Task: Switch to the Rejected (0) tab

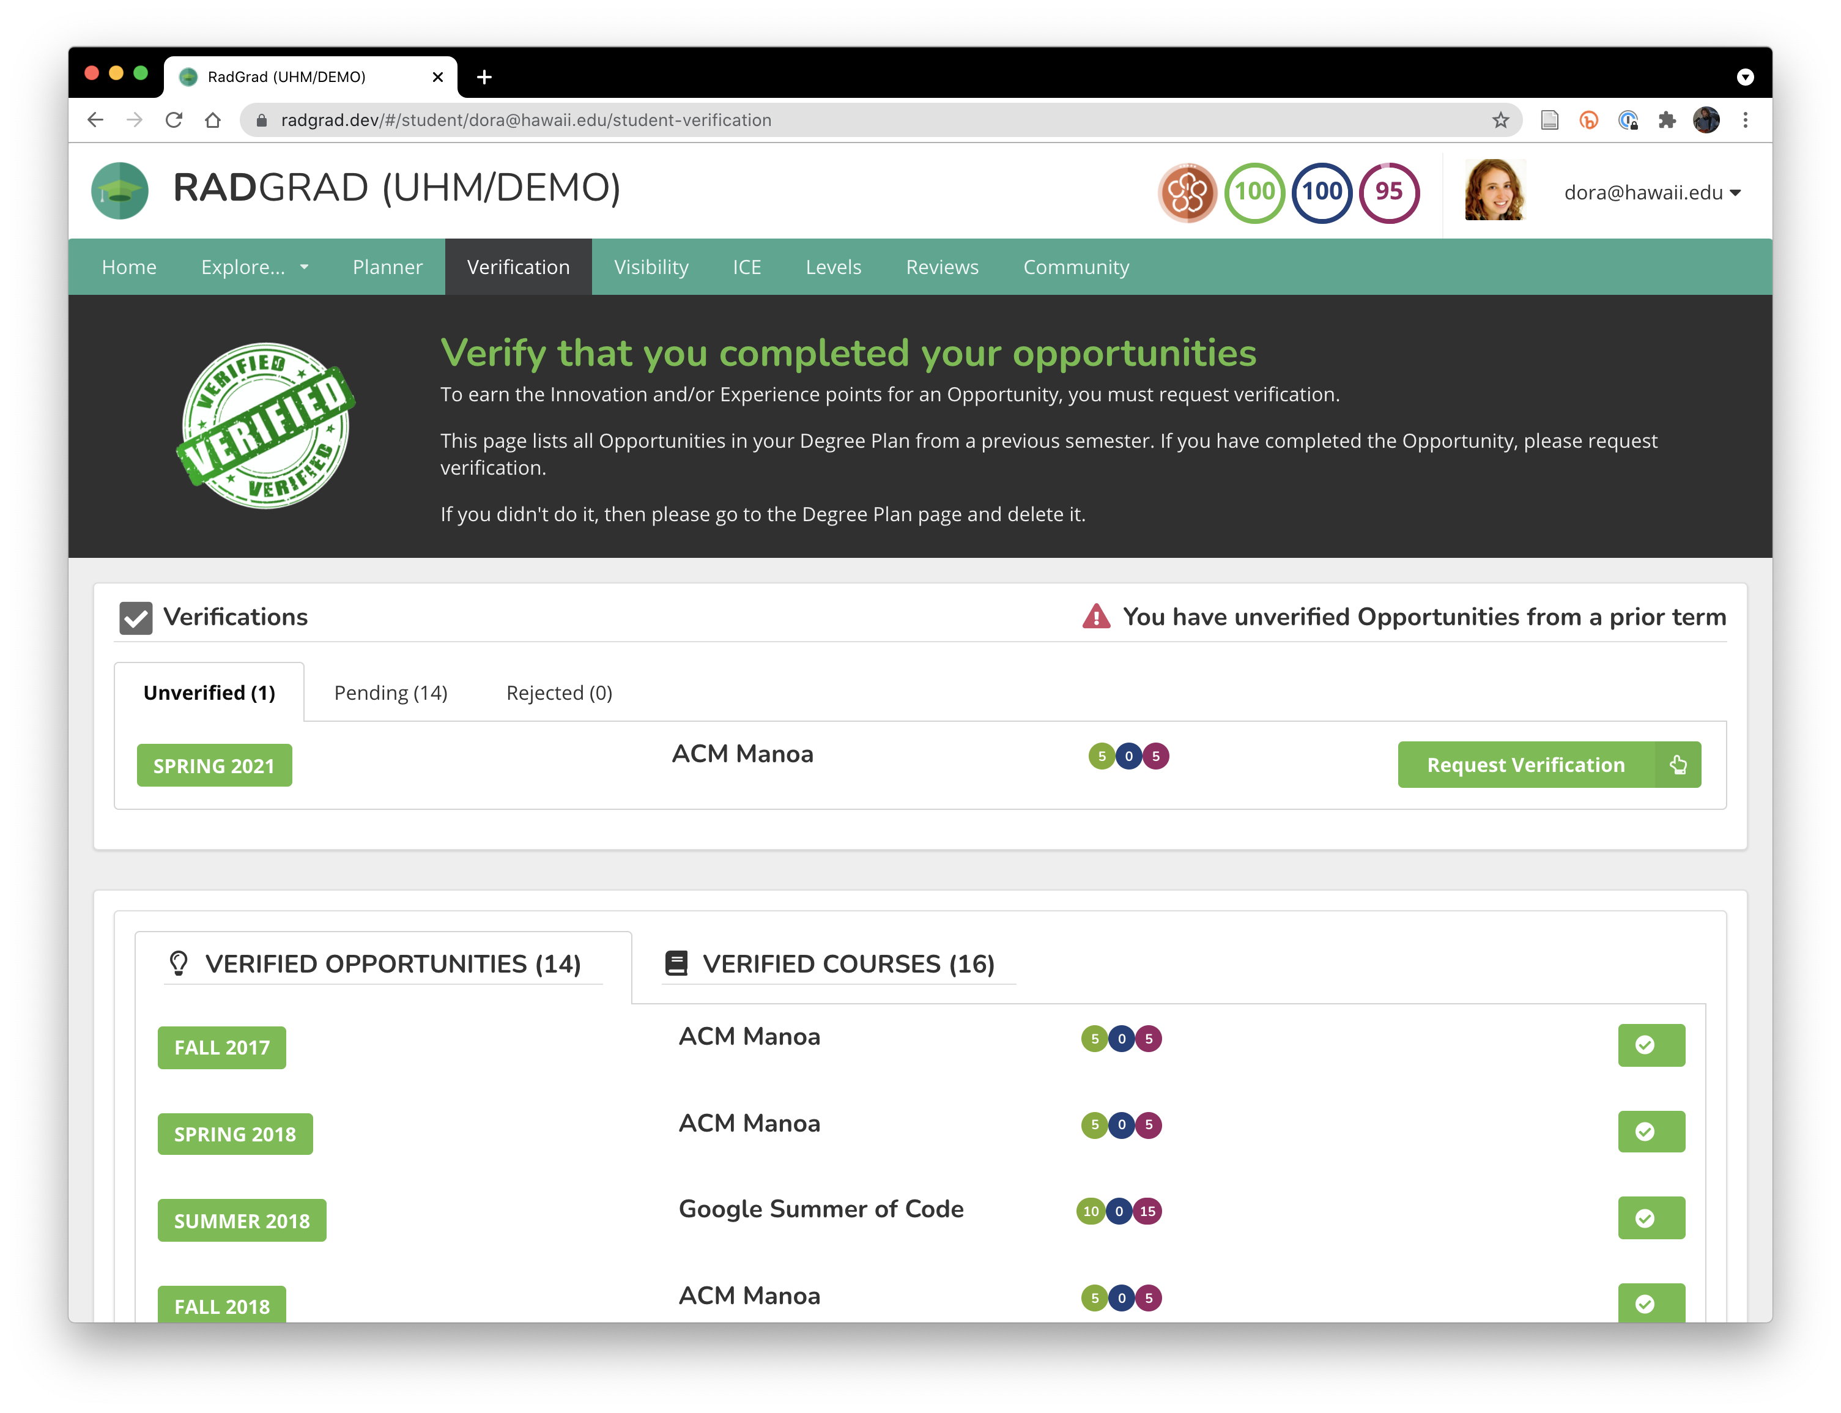Action: tap(558, 692)
